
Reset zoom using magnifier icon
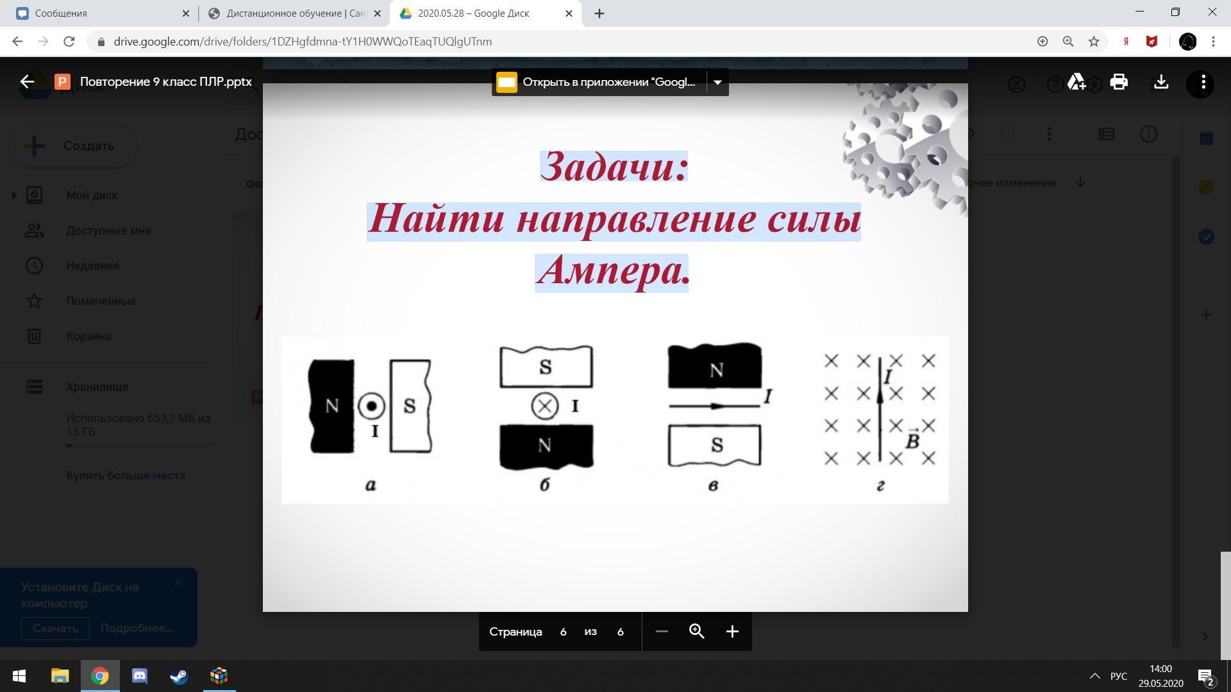click(697, 632)
